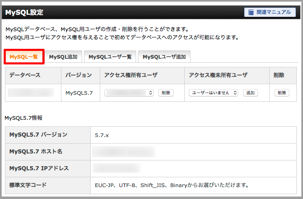Screen dimensions: 303x199
Task: Expand the アクセス権所有ユーザ dropdown
Action: coord(129,93)
